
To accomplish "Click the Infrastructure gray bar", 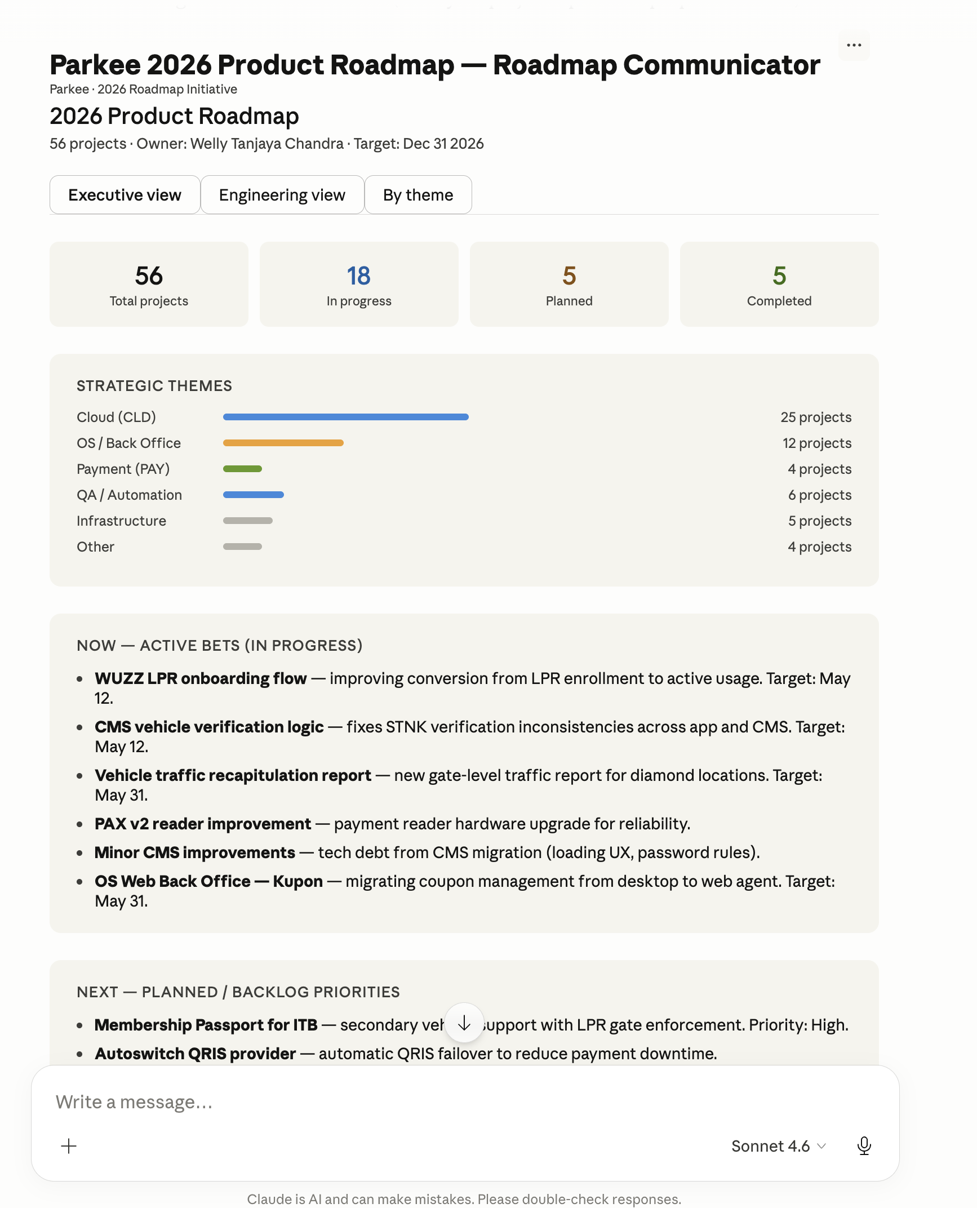I will point(248,521).
